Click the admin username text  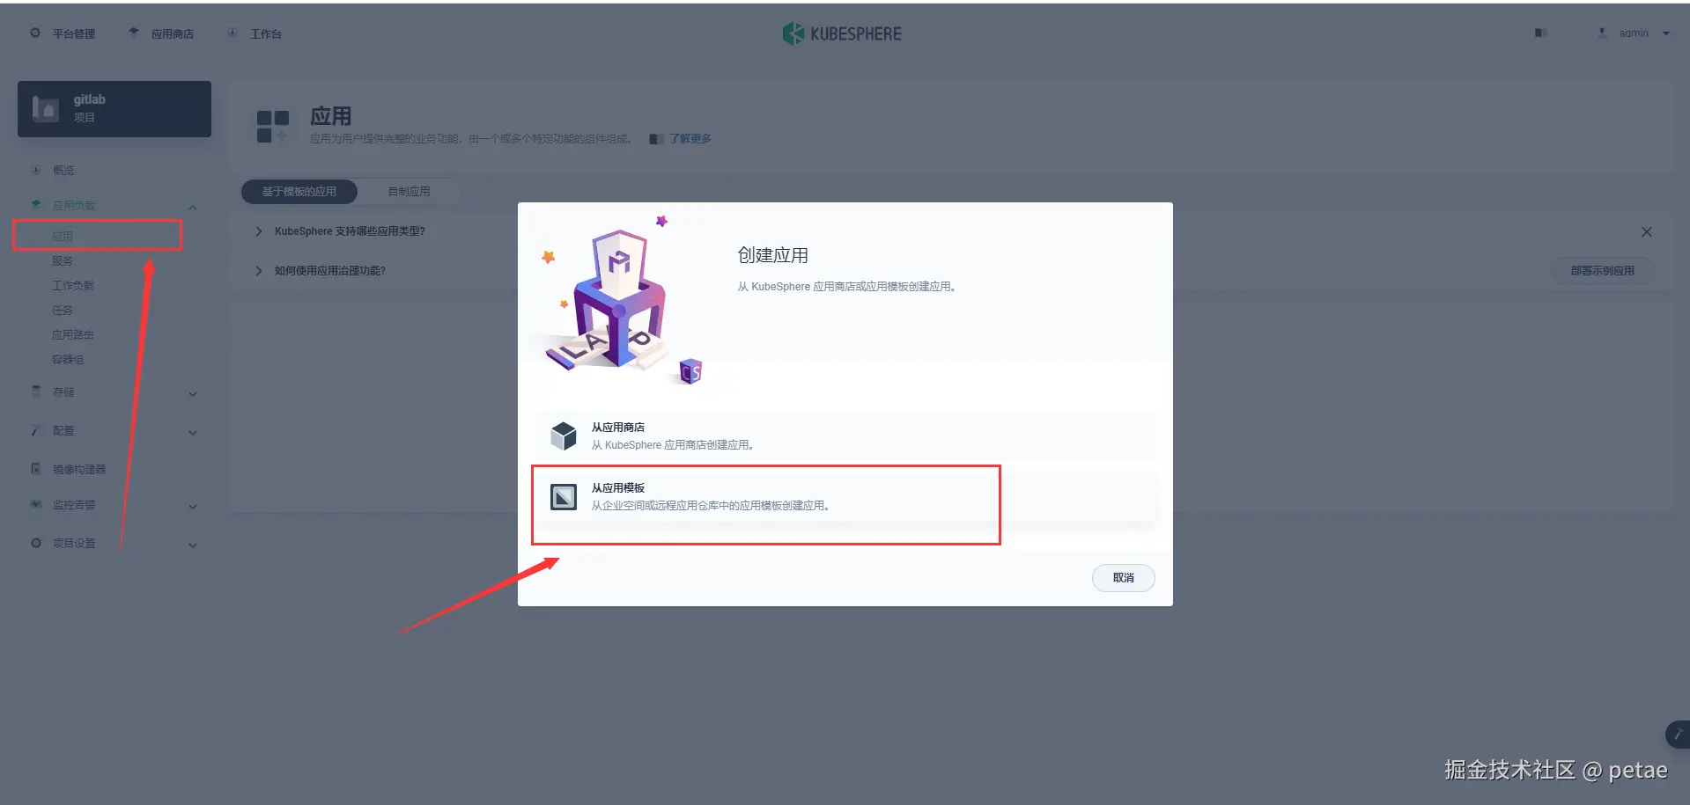[x=1634, y=33]
